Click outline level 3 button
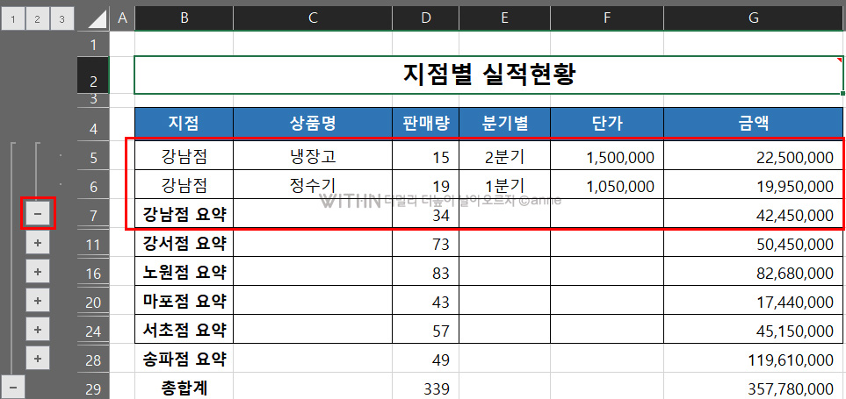846x399 pixels. click(x=62, y=19)
